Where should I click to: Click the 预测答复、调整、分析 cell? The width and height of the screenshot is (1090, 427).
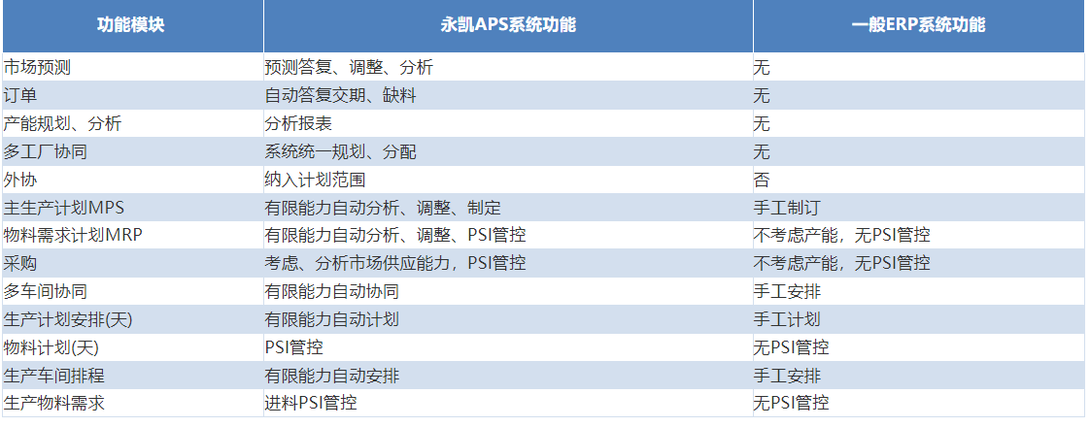pos(508,67)
